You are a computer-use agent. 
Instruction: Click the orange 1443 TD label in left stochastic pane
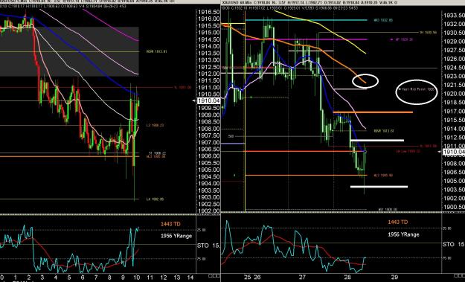170,224
